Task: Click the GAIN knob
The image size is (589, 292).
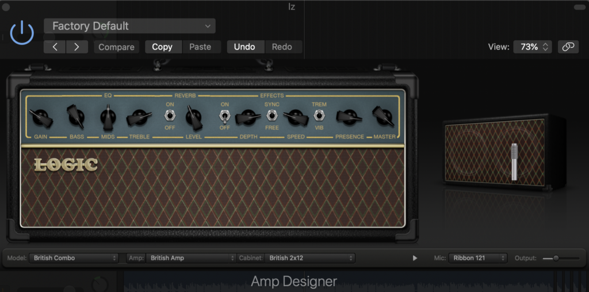Action: tap(41, 117)
